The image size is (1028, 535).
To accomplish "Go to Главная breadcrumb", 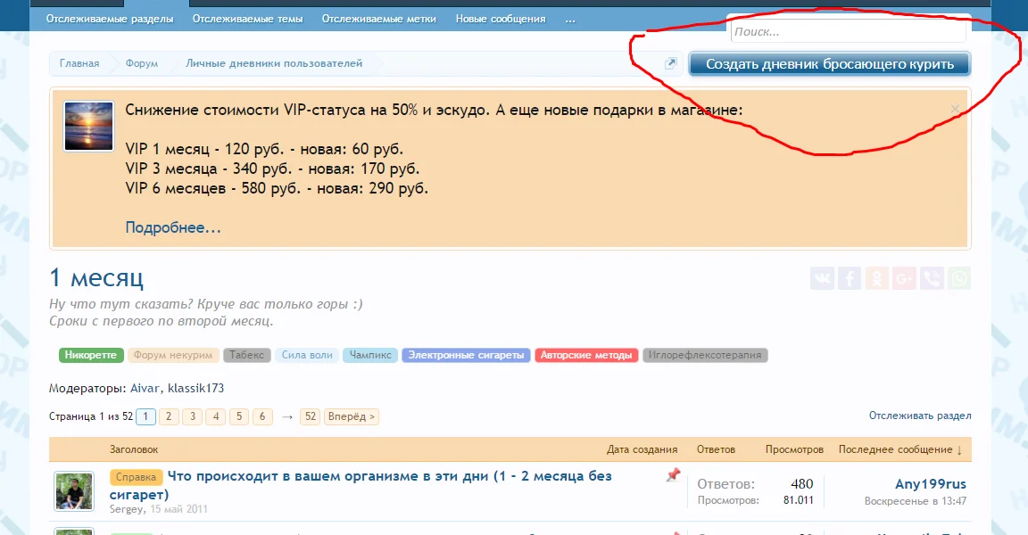I will (79, 63).
